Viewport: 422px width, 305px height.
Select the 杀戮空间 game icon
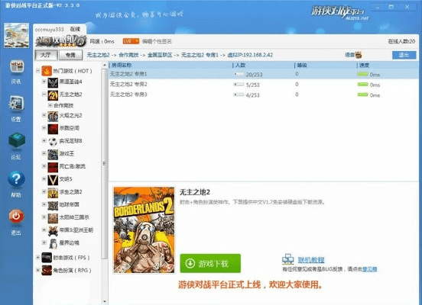coord(53,129)
